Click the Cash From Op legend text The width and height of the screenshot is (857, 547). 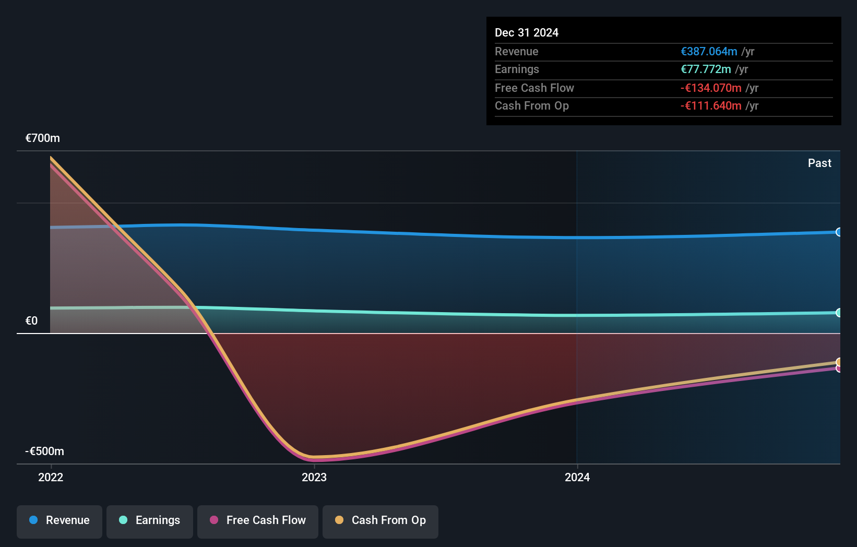388,520
